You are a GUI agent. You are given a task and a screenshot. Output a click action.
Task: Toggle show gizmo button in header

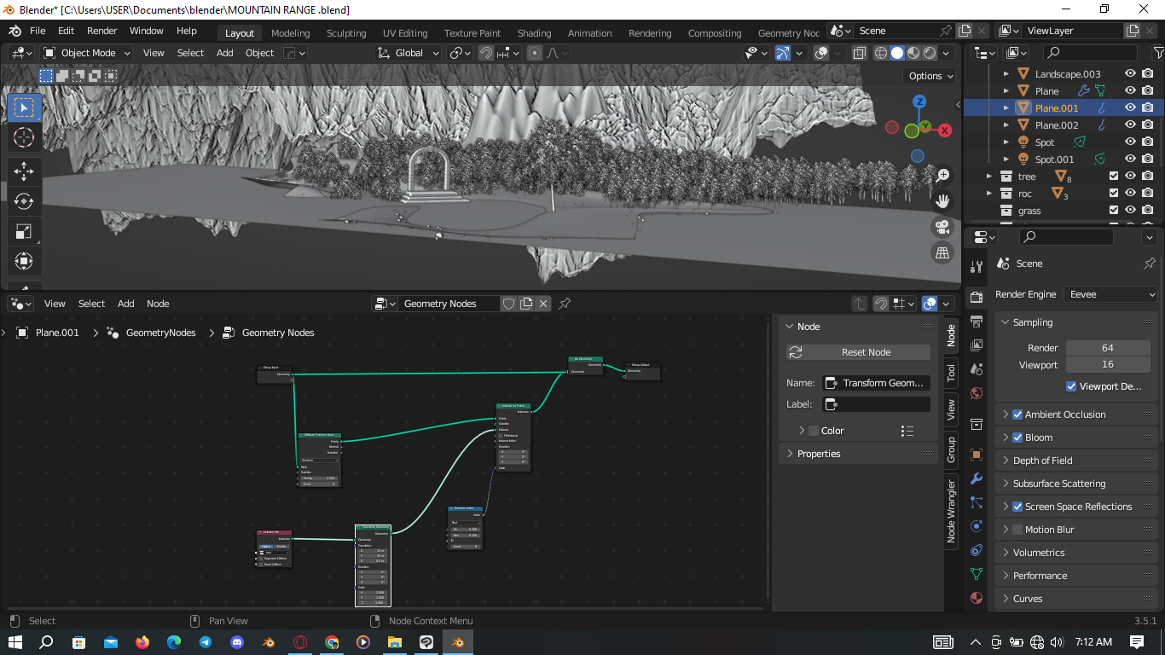point(783,53)
